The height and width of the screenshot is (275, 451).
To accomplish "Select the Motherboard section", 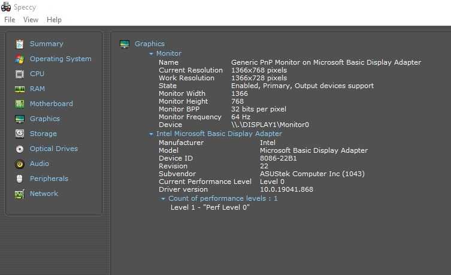I will pos(51,104).
